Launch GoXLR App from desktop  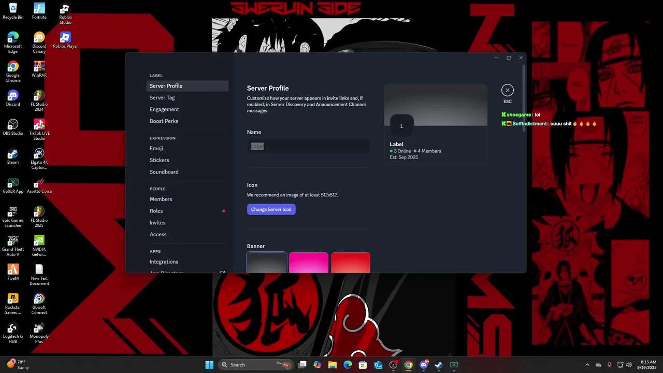13,185
